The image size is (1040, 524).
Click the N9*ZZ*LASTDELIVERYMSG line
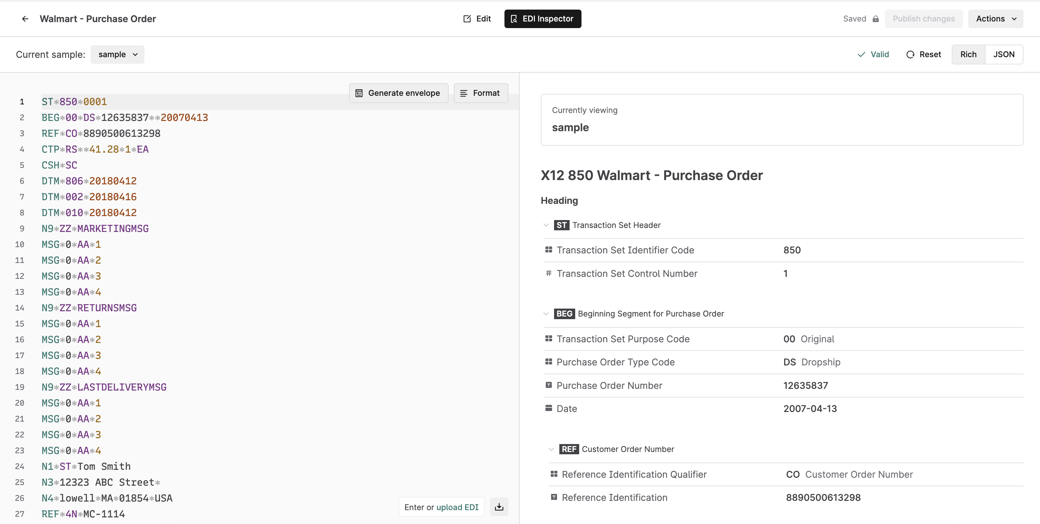pos(104,387)
